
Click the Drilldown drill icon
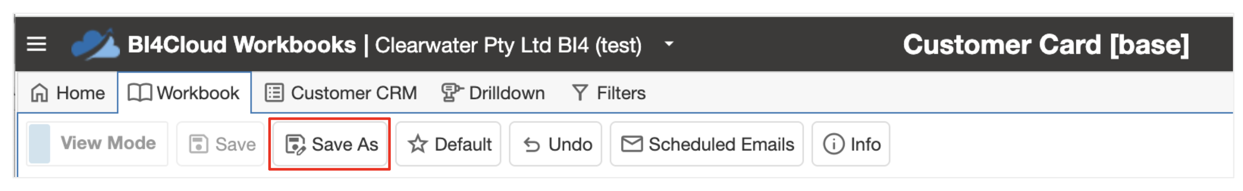click(452, 93)
